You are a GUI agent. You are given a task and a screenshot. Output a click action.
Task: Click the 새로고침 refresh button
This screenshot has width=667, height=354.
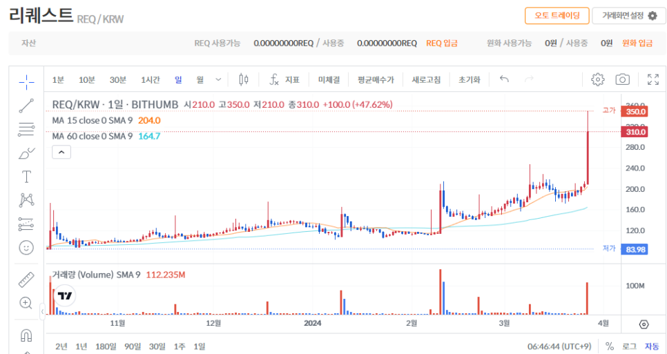coord(426,80)
